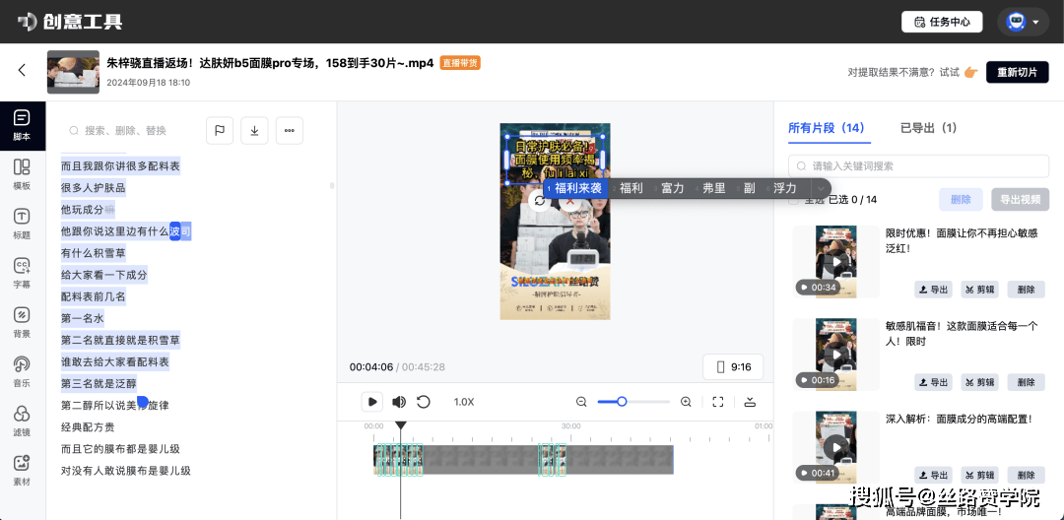This screenshot has height=520, width=1064.
Task: Play the 00:34 clip thumbnail
Action: point(836,262)
